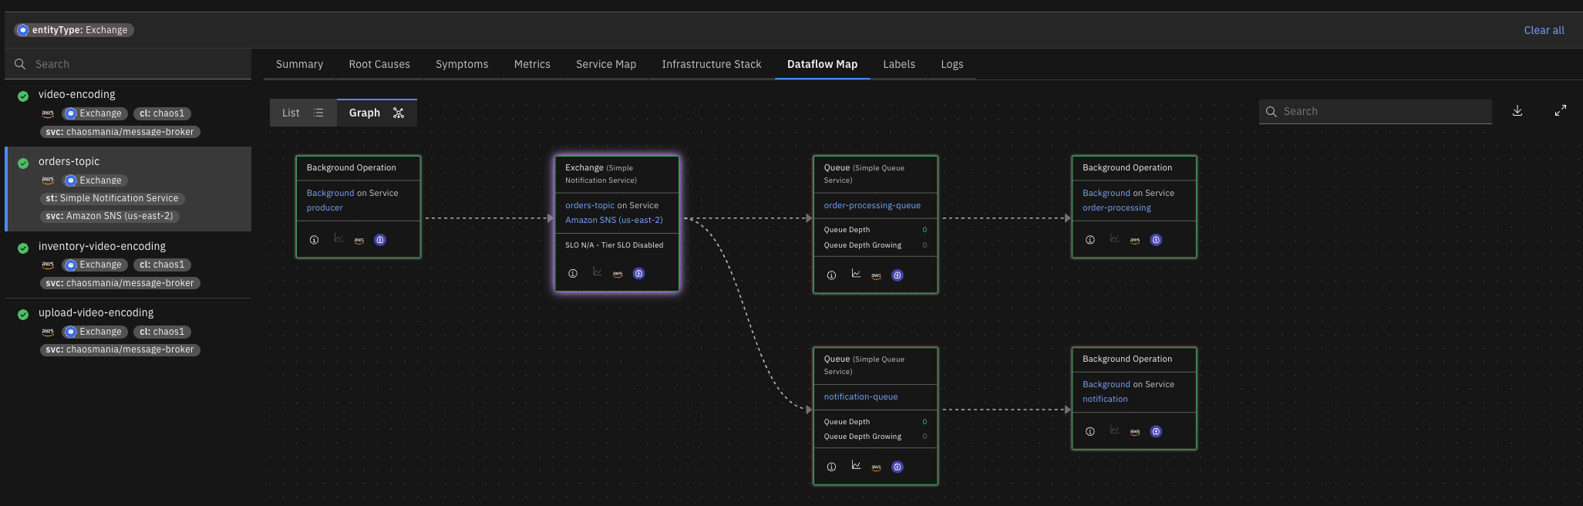Open the order-processing-queue link

[872, 205]
